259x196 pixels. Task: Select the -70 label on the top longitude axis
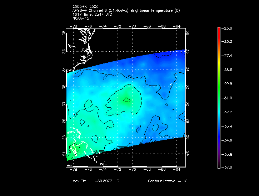[132, 26]
